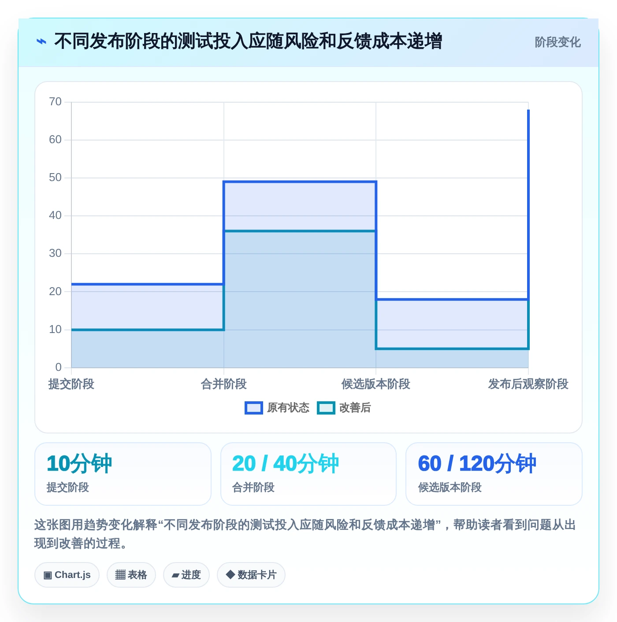Click the card title 不同发布阶段的测试投入应随风险和反馈成本递增
The image size is (617, 622).
click(x=248, y=41)
